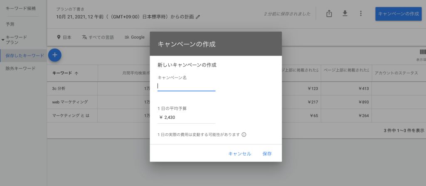Click the info icon beside daily cost note
Image resolution: width=426 pixels, height=186 pixels.
point(244,135)
